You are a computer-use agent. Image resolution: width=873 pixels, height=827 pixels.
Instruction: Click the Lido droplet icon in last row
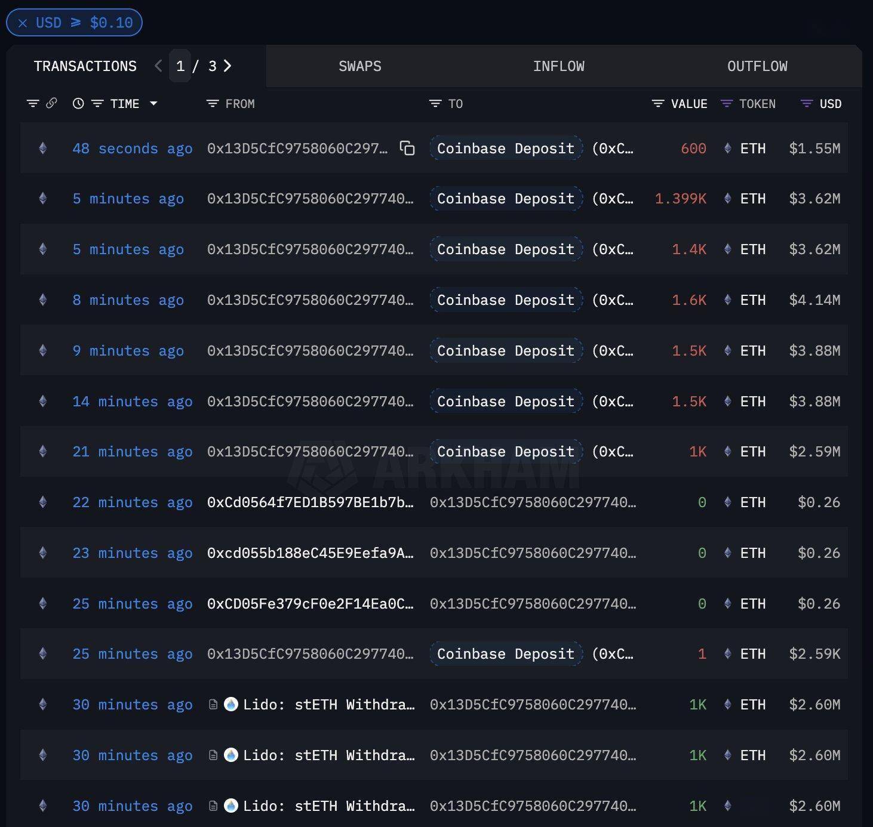[x=230, y=806]
